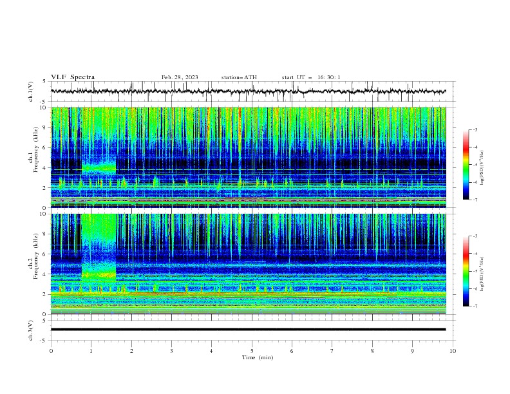Click the upper "log(PSD)(V²/Hz)" colorbar label

tap(482, 168)
